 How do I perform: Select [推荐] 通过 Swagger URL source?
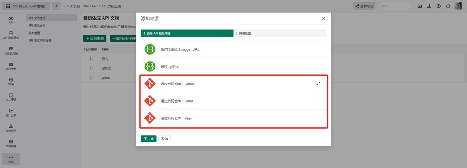click(x=233, y=49)
